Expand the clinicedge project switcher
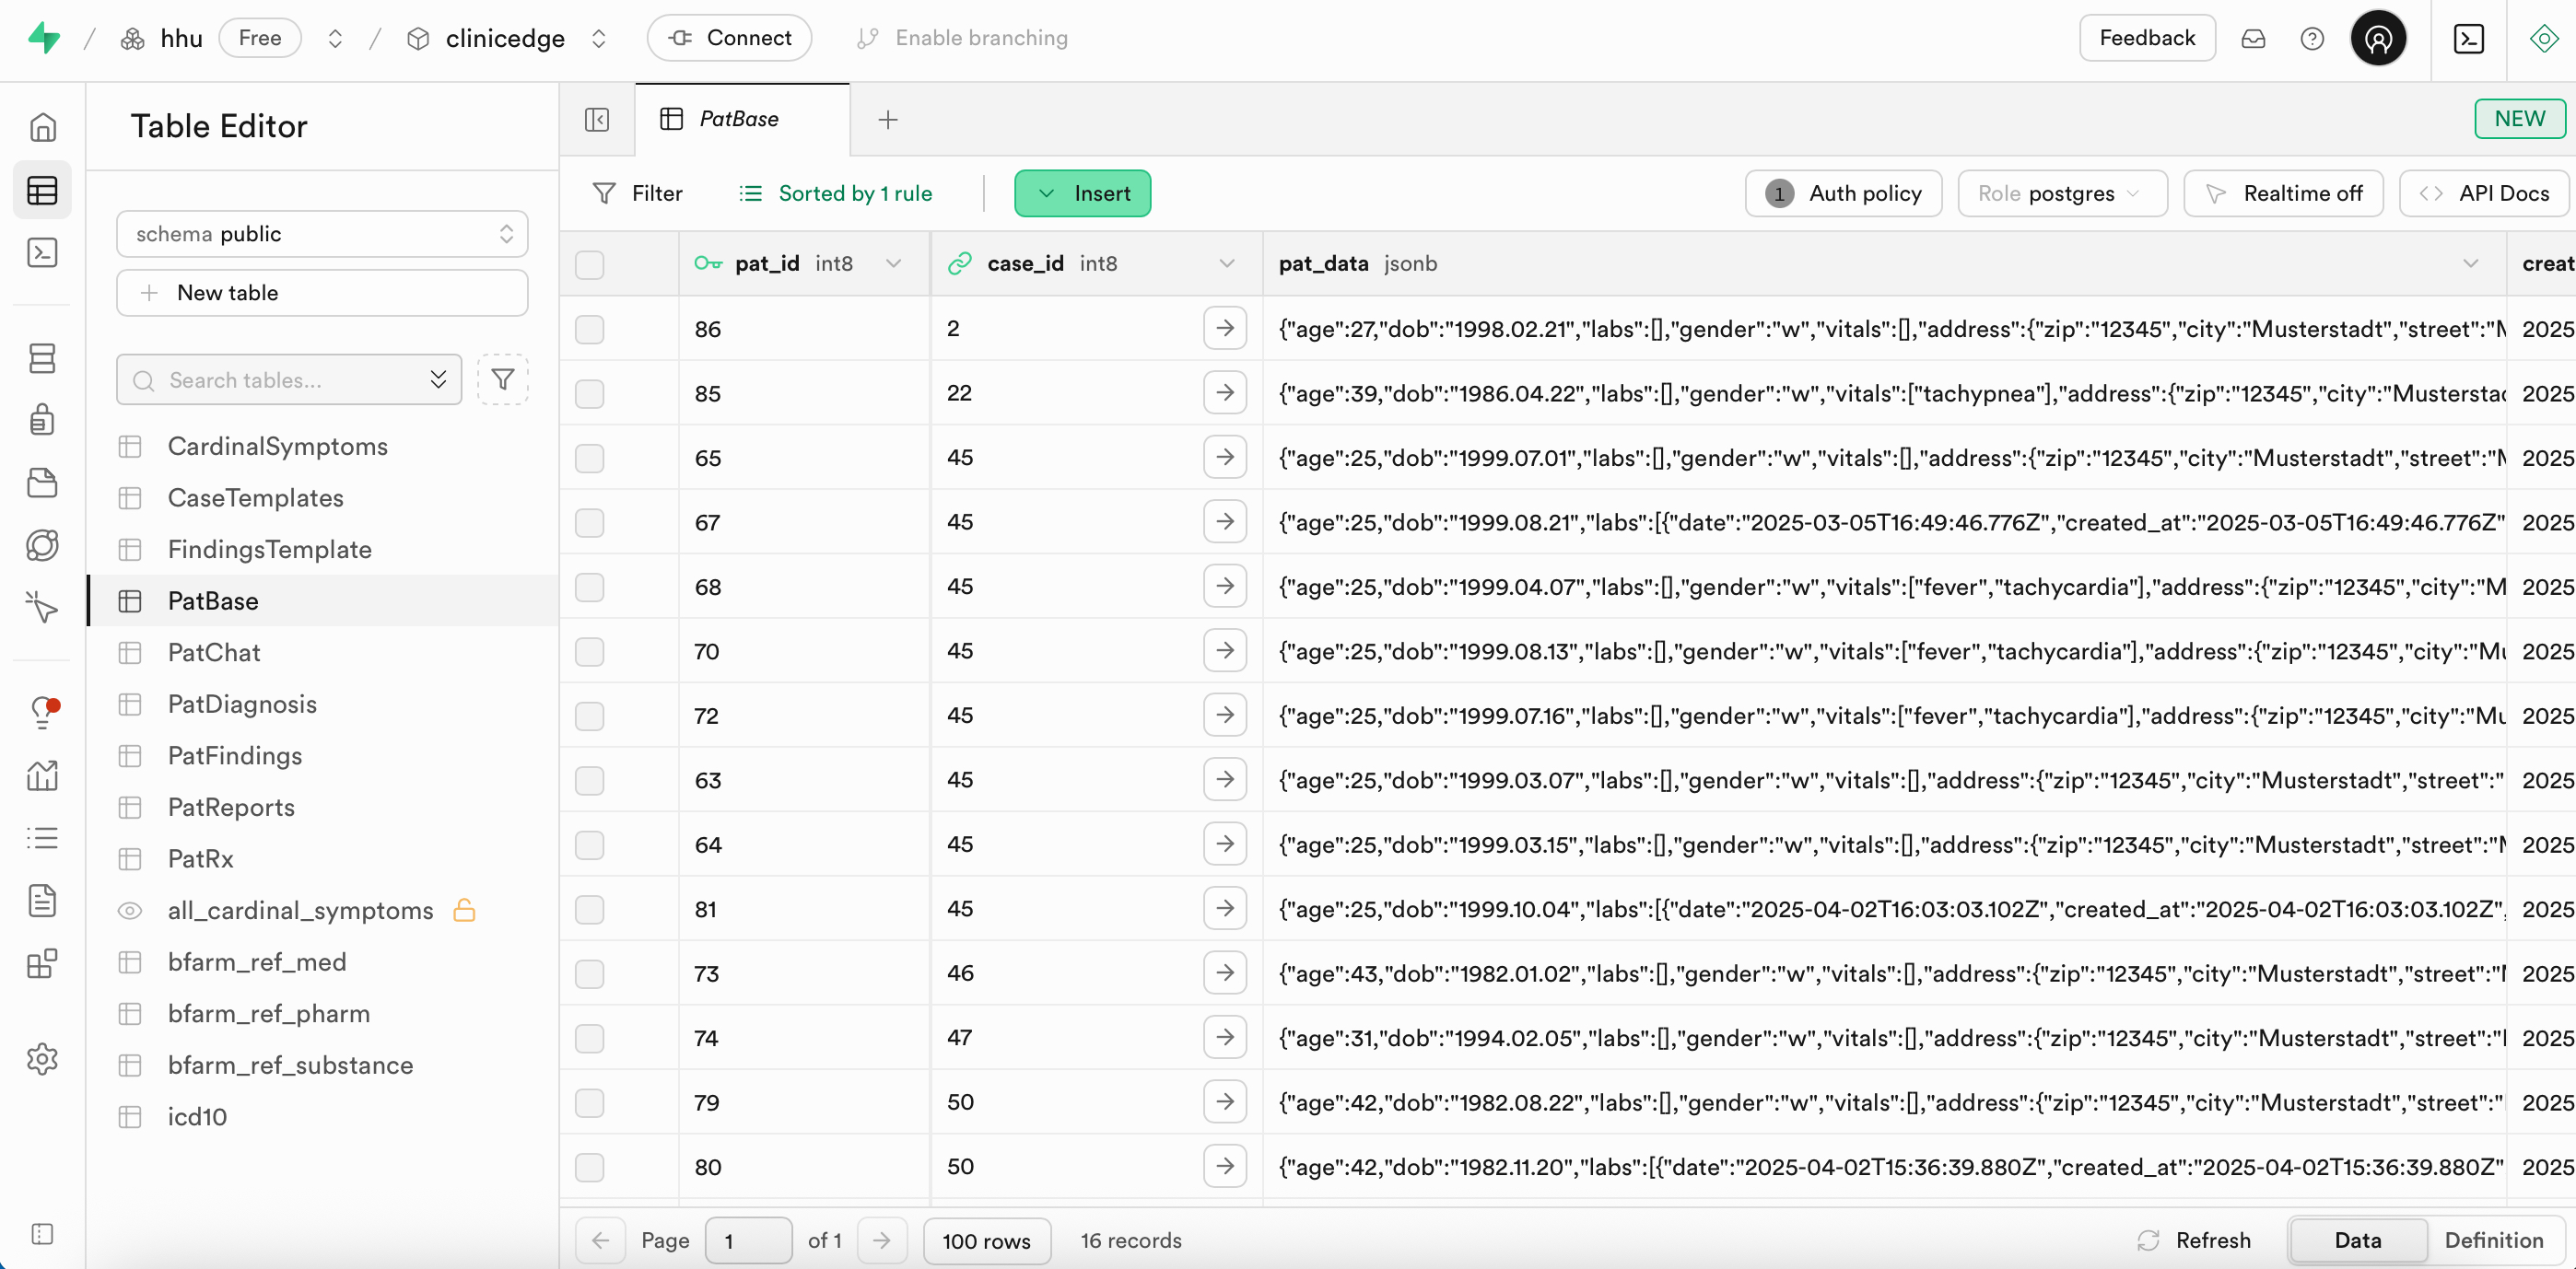The image size is (2576, 1269). point(598,38)
